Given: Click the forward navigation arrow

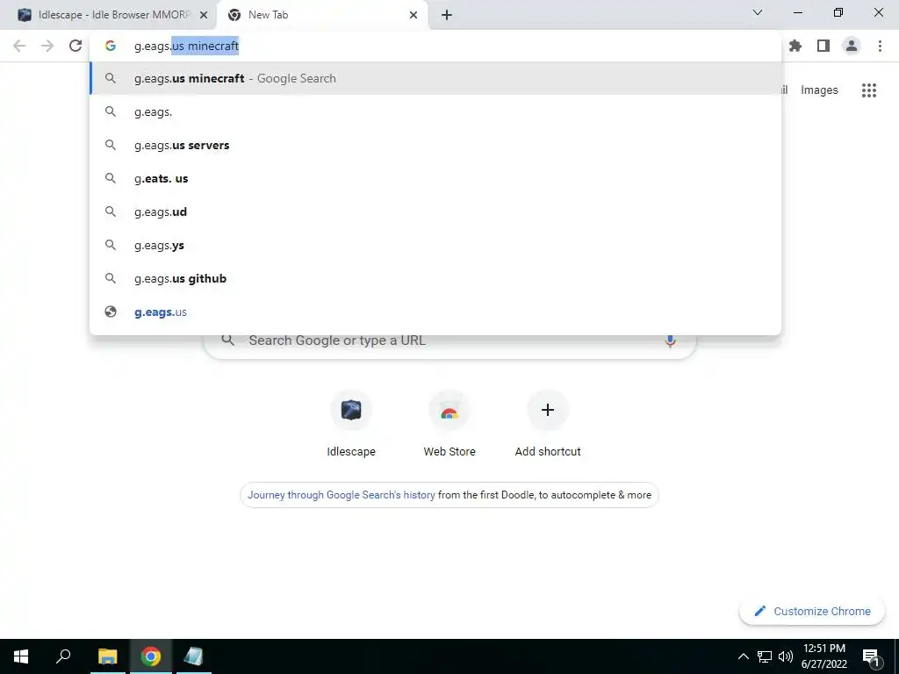Looking at the screenshot, I should click(47, 46).
